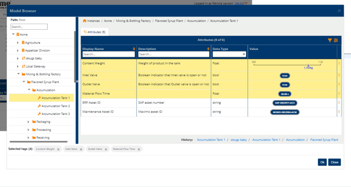351x187 pixels.
Task: Open the kebab menu on ERP Asset ID row
Action: pyautogui.click(x=339, y=103)
